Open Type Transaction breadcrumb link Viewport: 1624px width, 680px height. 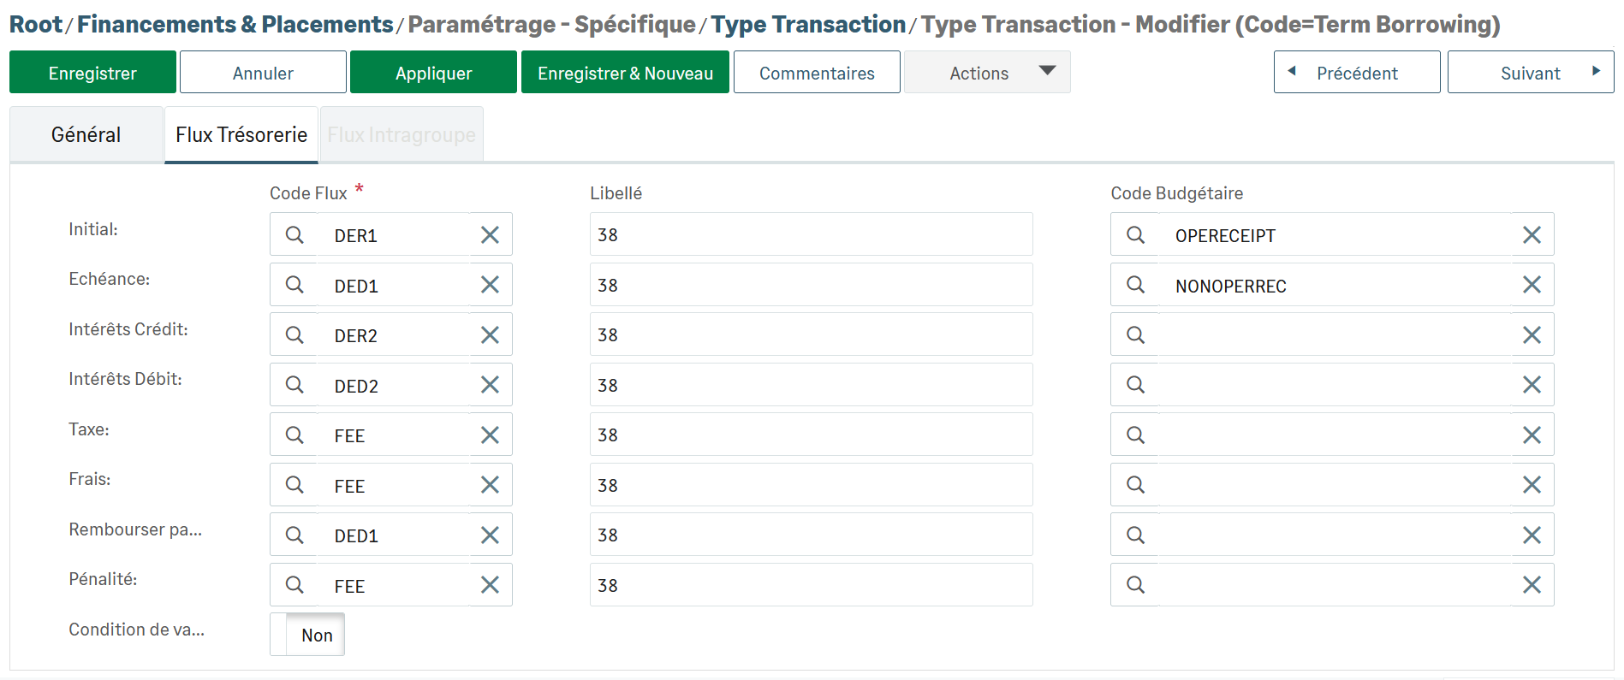pos(808,25)
